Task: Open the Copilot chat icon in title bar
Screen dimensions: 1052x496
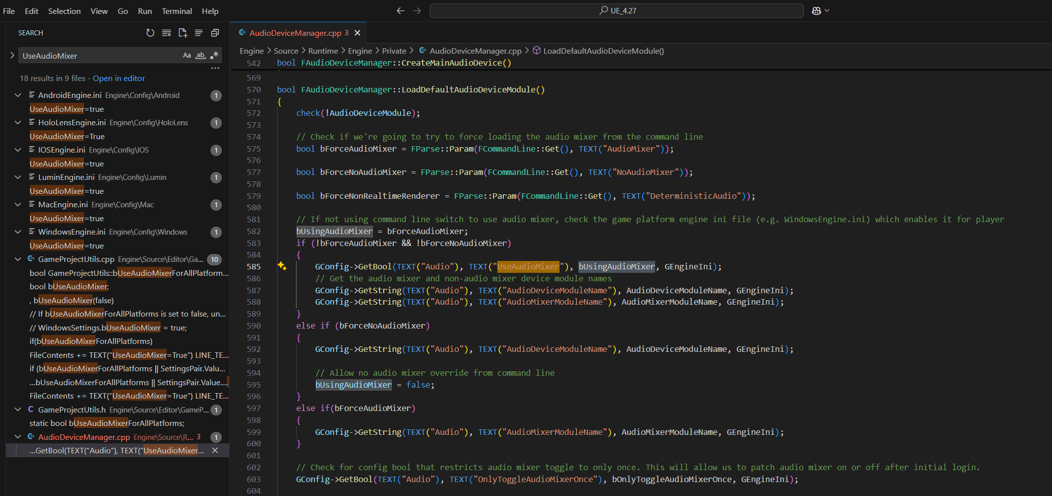Action: click(816, 10)
